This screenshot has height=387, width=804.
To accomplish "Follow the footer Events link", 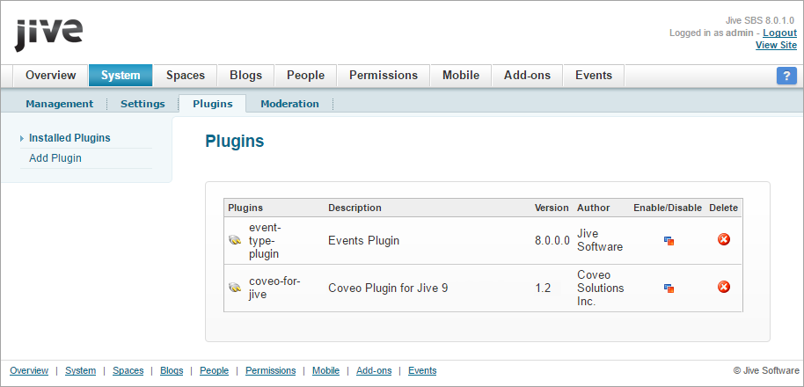I will (x=422, y=370).
